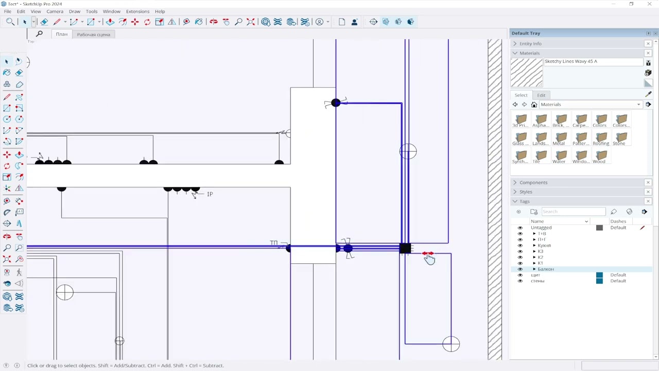This screenshot has height=371, width=659.
Task: Switch to the Рабочая сцена scene tab
Action: [94, 35]
